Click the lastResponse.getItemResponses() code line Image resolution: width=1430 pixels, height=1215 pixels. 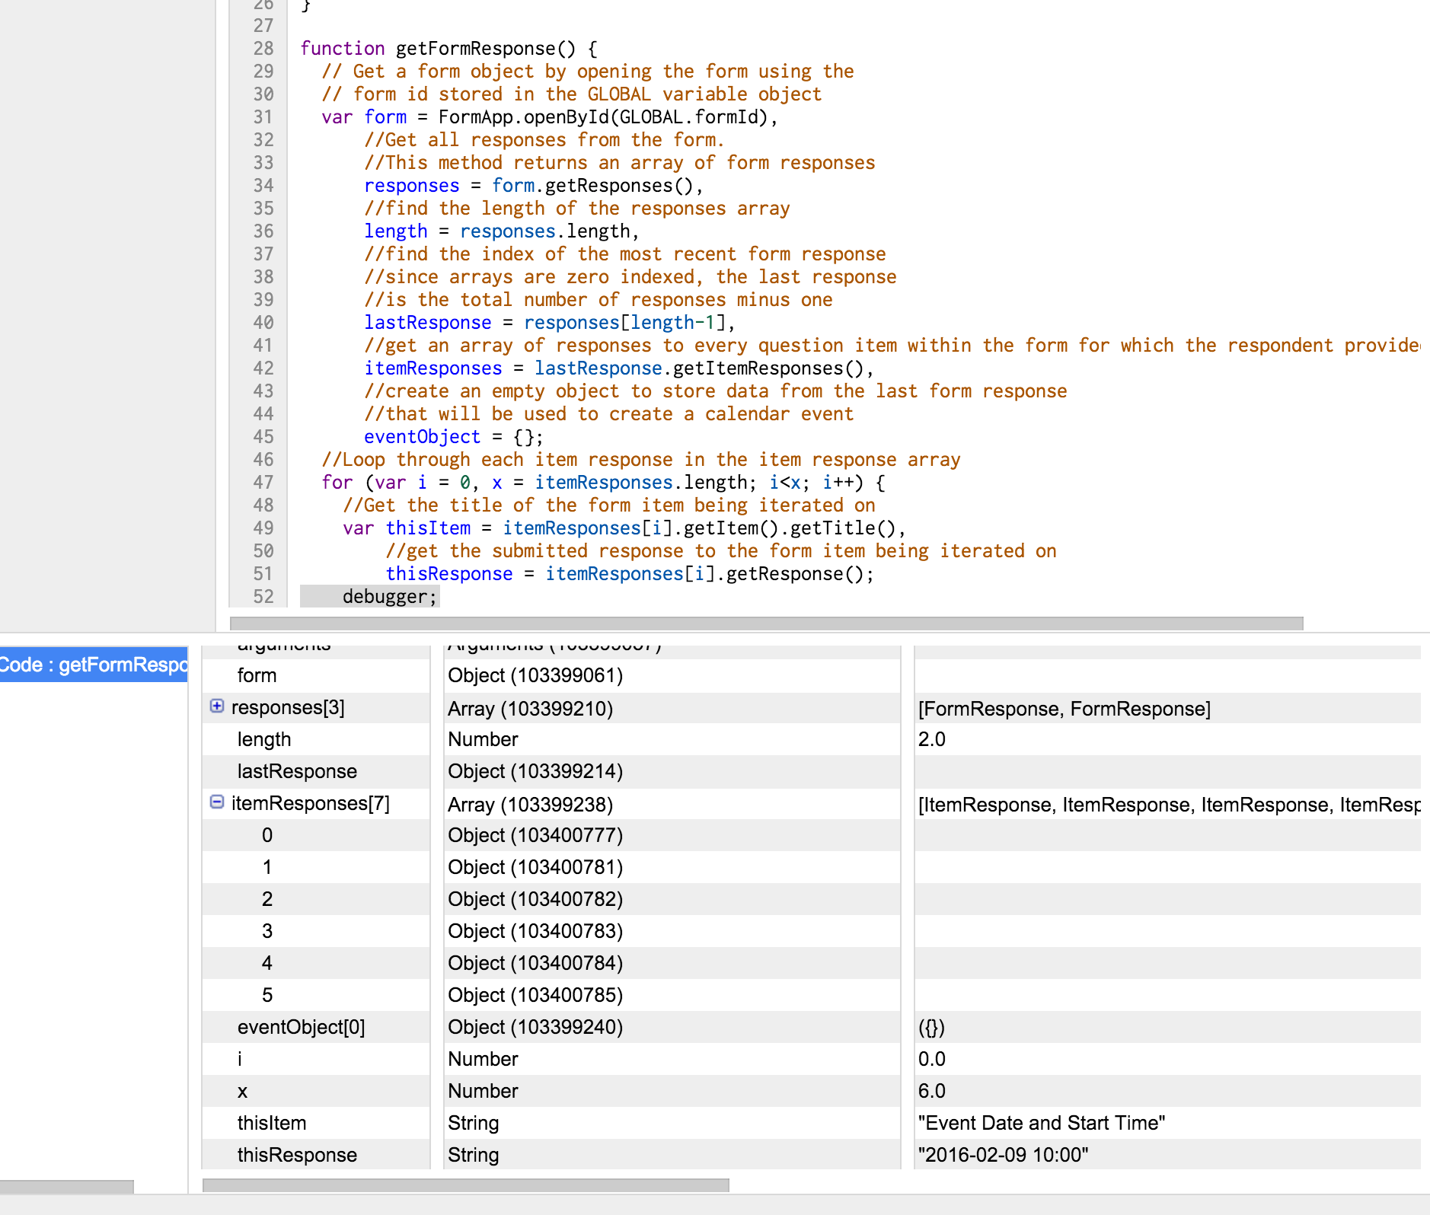[x=619, y=368]
